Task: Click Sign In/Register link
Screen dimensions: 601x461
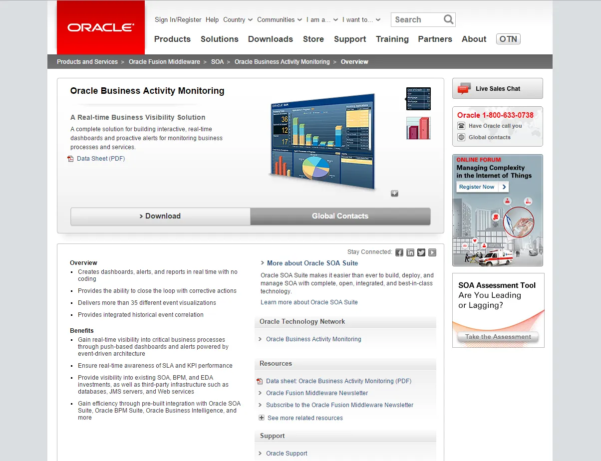Action: 178,20
